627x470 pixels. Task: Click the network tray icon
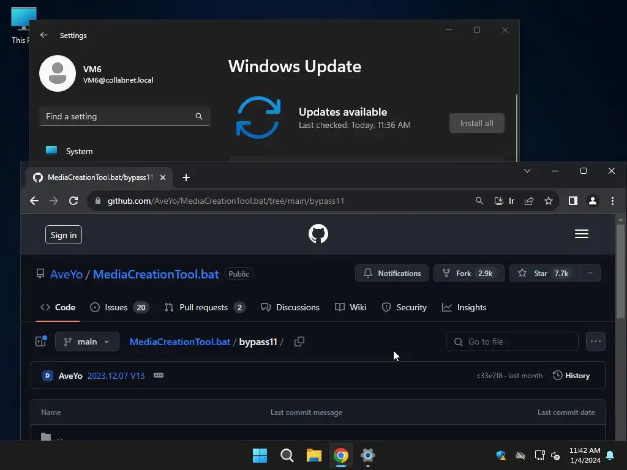pos(540,455)
